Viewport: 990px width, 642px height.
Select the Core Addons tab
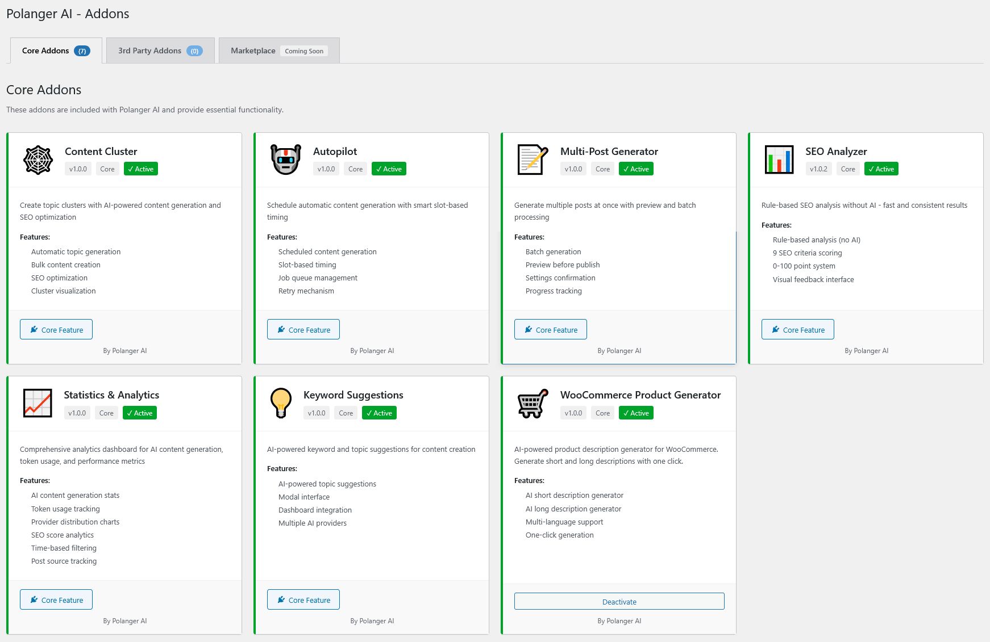point(56,51)
